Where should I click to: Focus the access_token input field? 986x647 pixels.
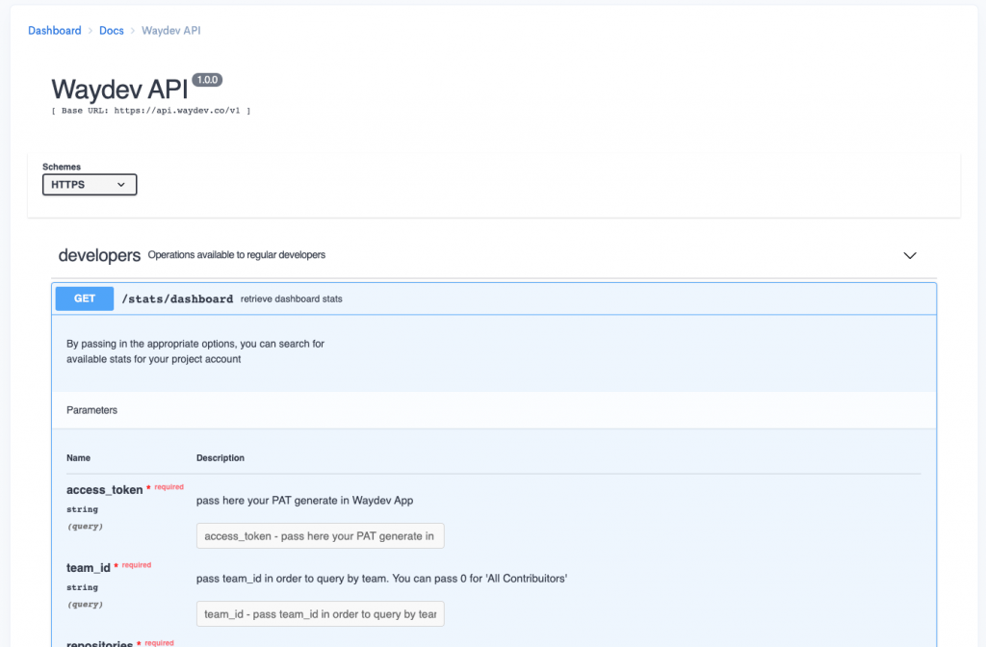320,535
